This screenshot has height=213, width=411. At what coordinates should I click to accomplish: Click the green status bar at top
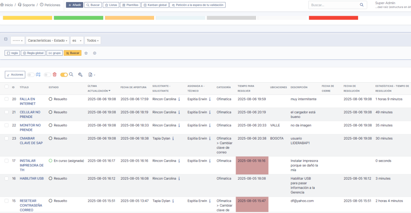pyautogui.click(x=78, y=18)
